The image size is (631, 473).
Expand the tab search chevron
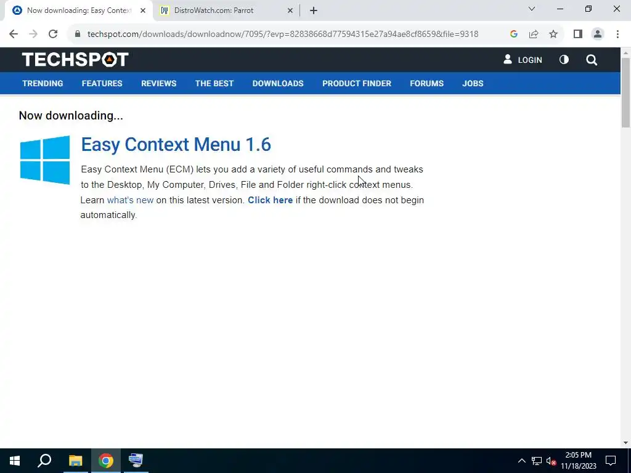click(x=532, y=9)
